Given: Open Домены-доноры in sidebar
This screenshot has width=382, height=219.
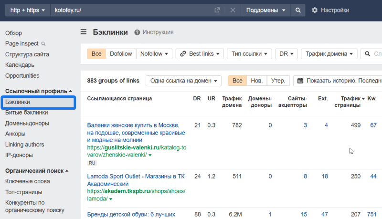Looking at the screenshot, I should [x=27, y=123].
